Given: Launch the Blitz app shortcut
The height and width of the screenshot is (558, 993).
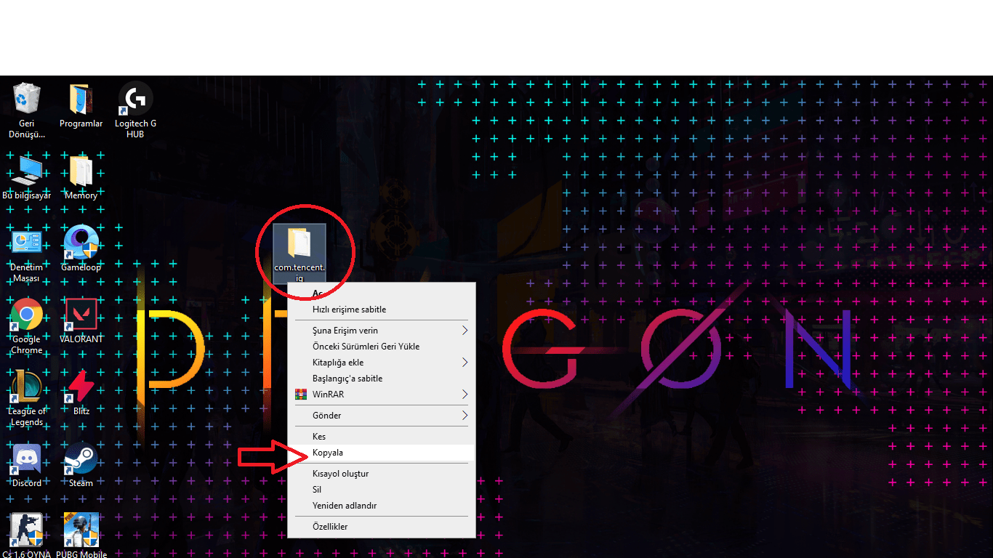Looking at the screenshot, I should tap(81, 393).
